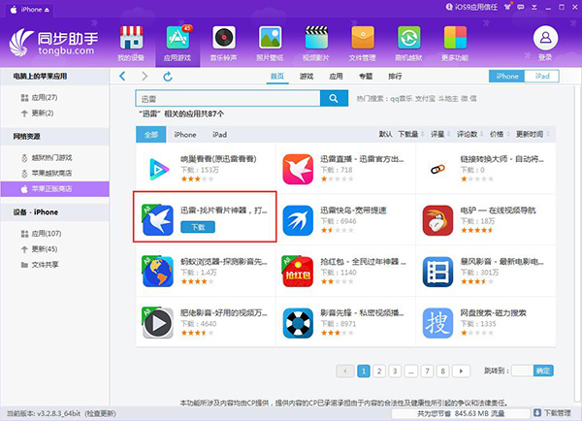Click the blue search magnifier button
Viewport: 582px width, 421px height.
(334, 98)
